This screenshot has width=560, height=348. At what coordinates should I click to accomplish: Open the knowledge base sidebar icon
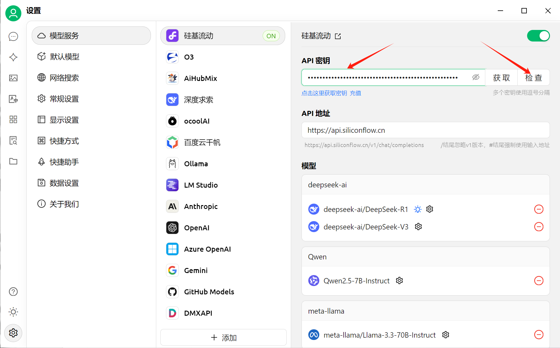(x=13, y=140)
